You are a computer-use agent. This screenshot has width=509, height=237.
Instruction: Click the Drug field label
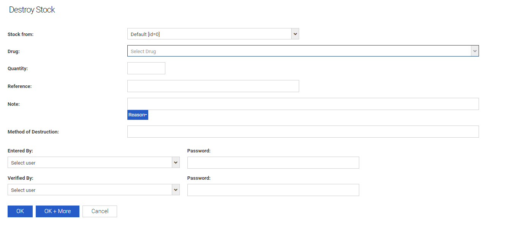coord(14,51)
